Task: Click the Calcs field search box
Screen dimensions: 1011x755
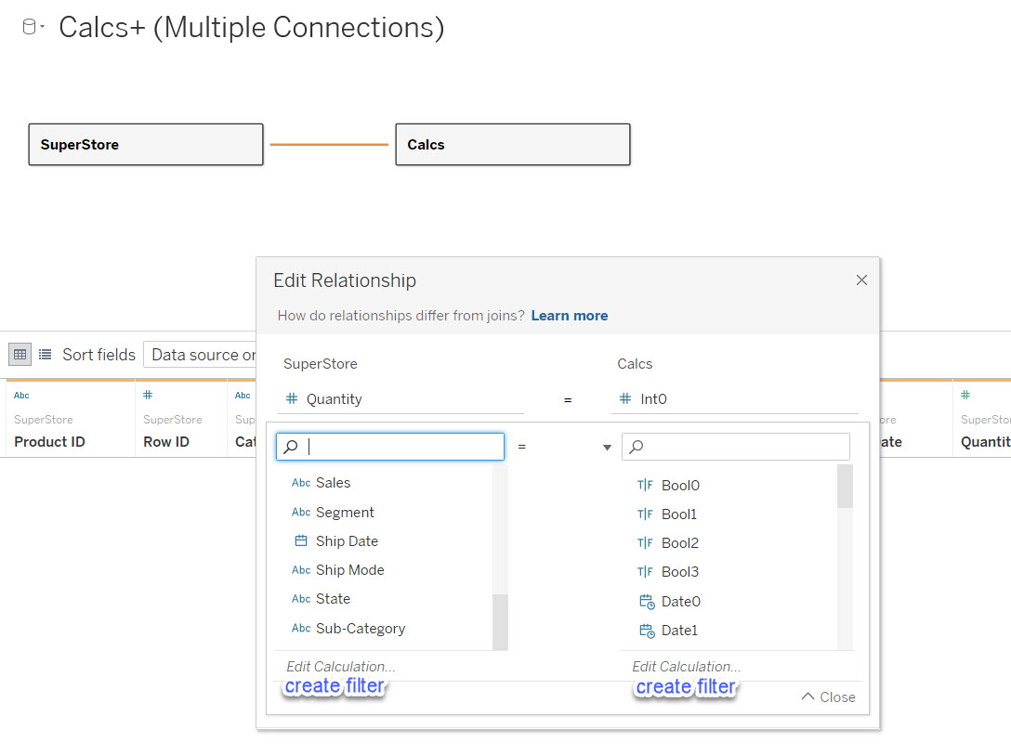Action: (x=736, y=447)
